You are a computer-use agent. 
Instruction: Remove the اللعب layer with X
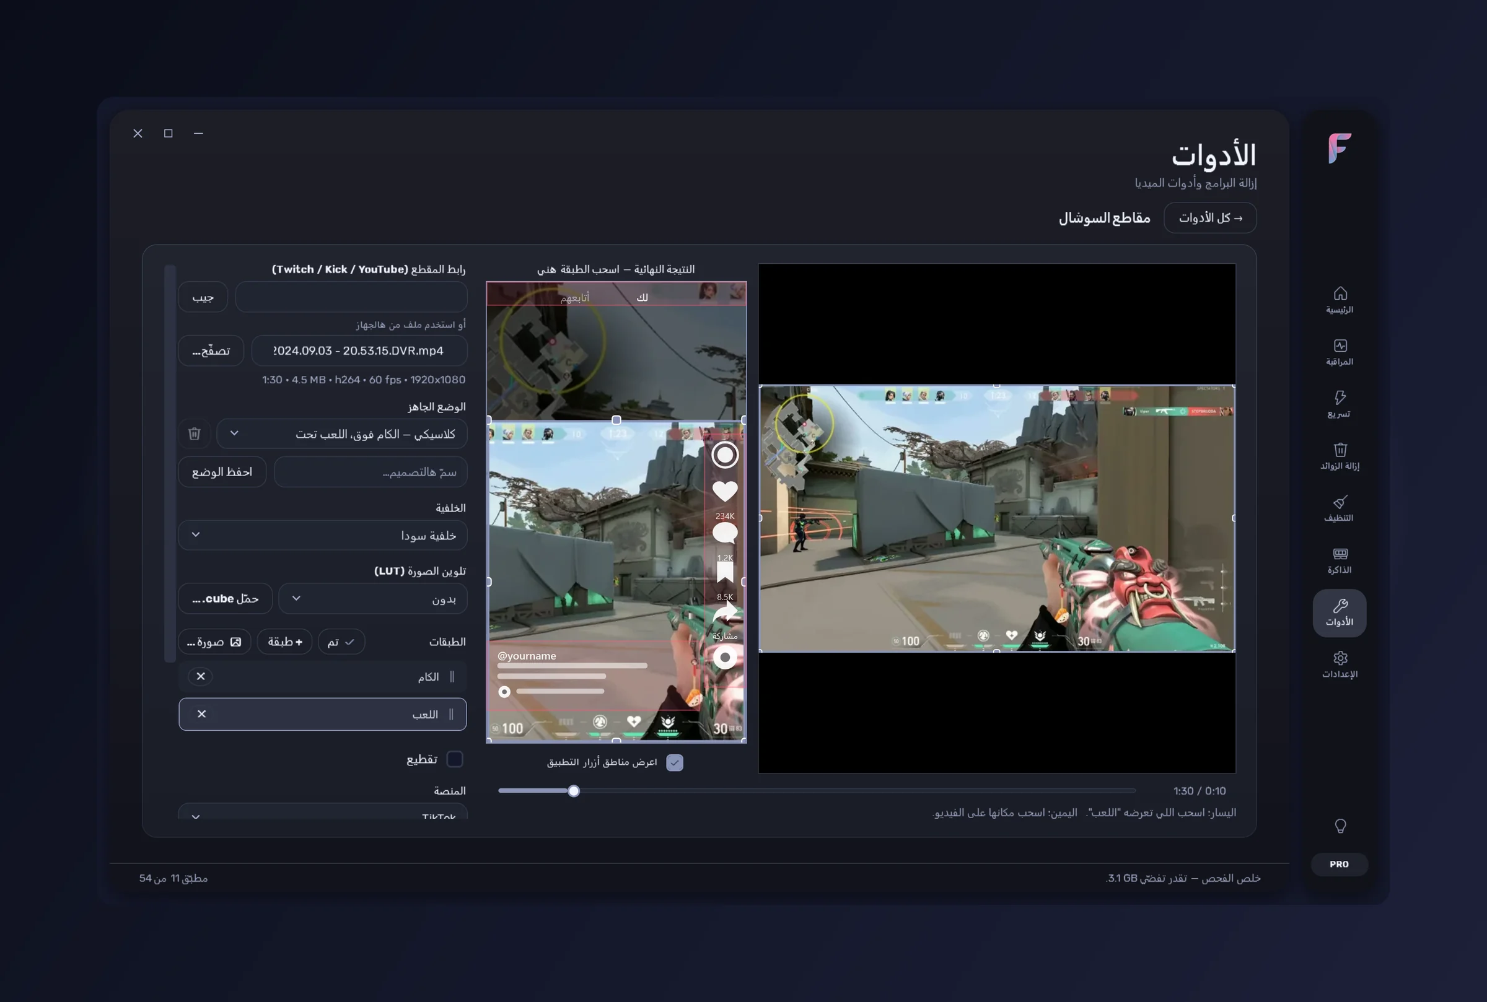[x=201, y=714]
